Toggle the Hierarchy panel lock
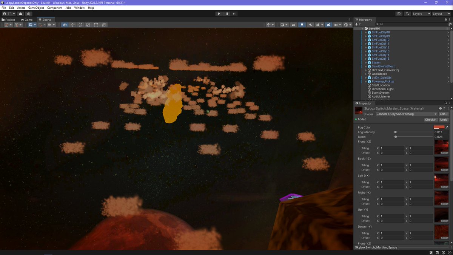 [445, 20]
